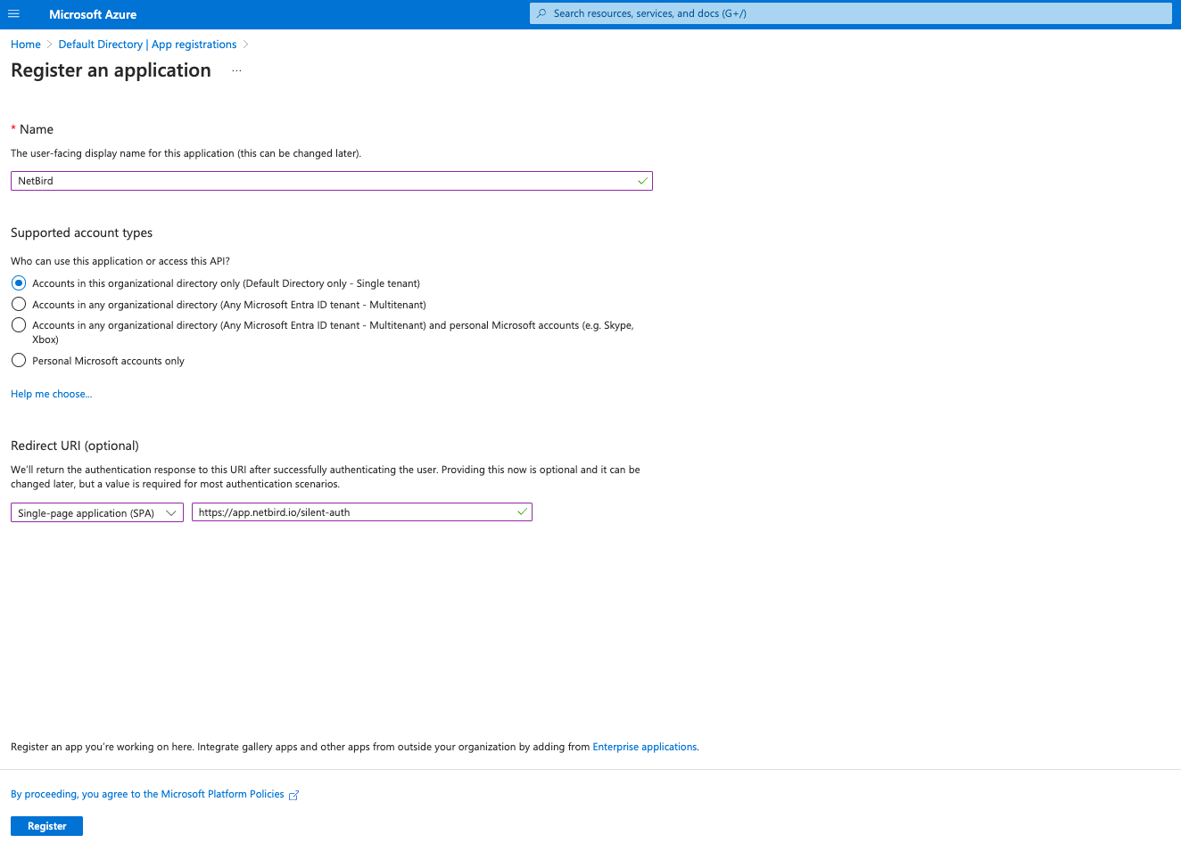Click the breadcrumb chevron after Home

(46, 44)
